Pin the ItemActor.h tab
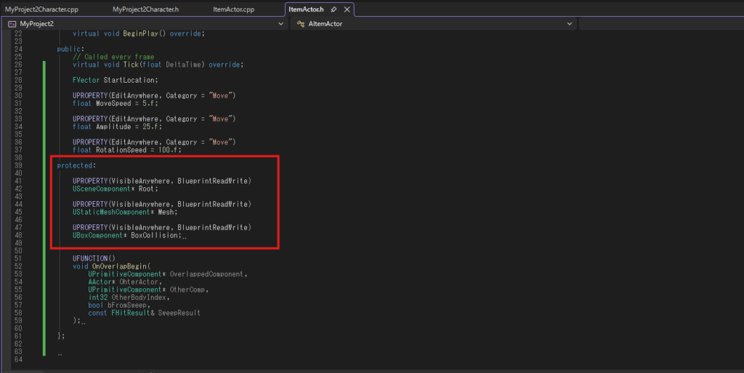This screenshot has width=744, height=373. [333, 9]
